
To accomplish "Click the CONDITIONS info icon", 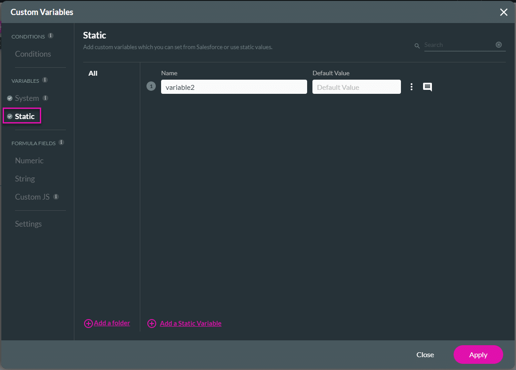I will [x=50, y=36].
